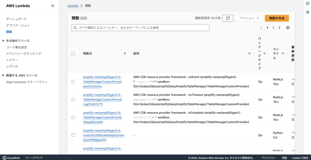Screen dimensions: 311x160
Task: Open CustomCDKBucketDeployment function link
Action: tap(104, 135)
